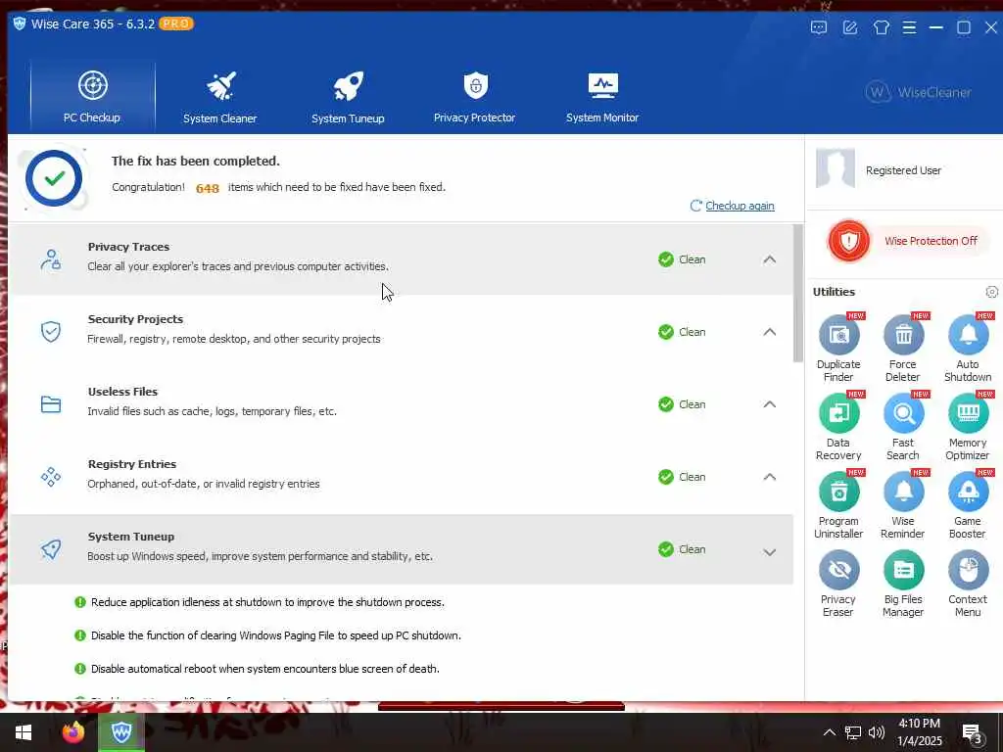This screenshot has height=752, width=1003.
Task: Click the WiseCleaner logo
Action: coord(919,92)
